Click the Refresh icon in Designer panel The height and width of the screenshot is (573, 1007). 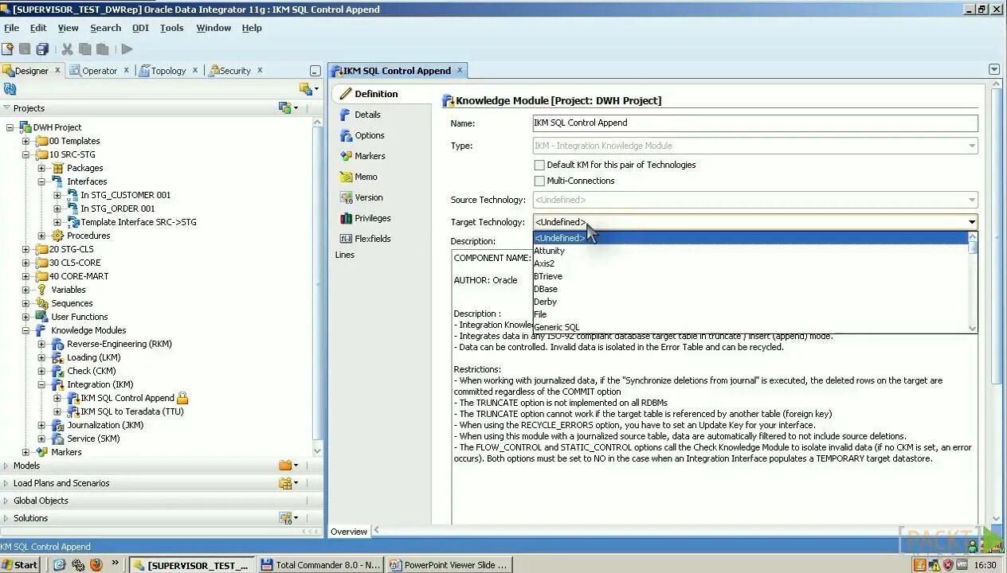(x=10, y=88)
